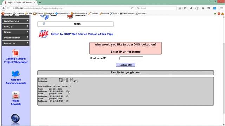
Task: Open the CSS dropdown menu
Action: pyautogui.click(x=28, y=13)
